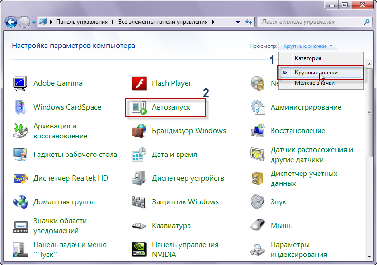Click the Back navigation arrow

pos(11,22)
